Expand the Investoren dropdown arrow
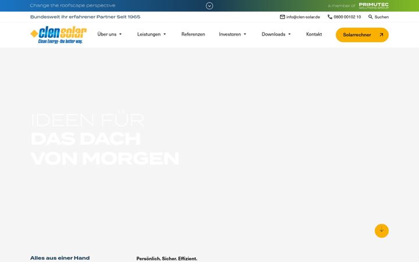The width and height of the screenshot is (419, 262). 245,34
